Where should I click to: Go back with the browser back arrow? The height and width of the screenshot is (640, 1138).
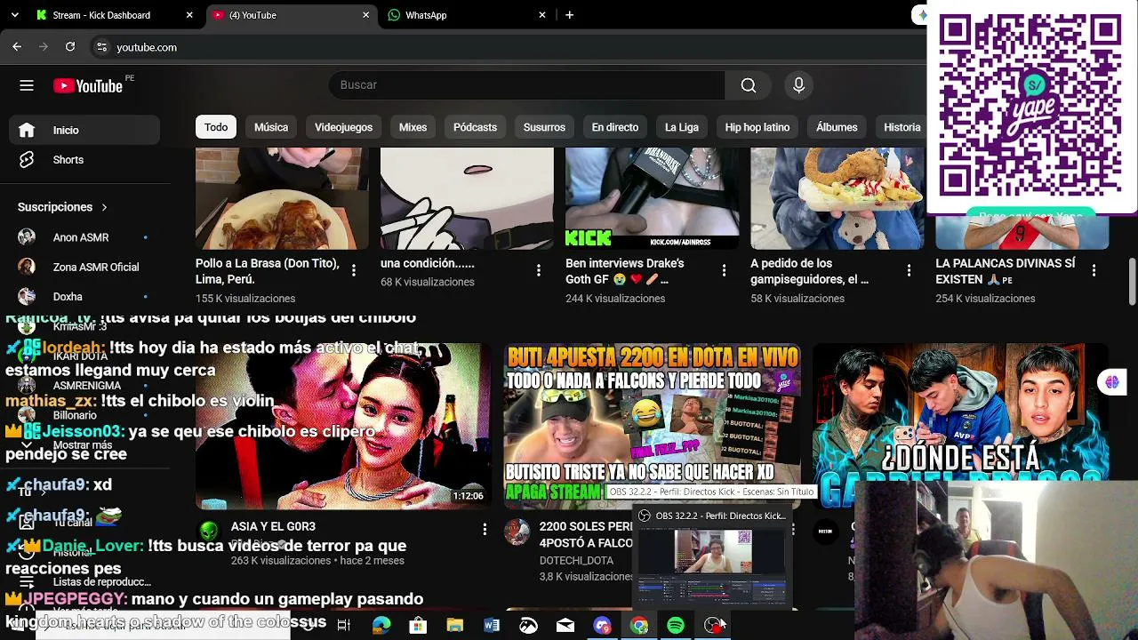(17, 47)
